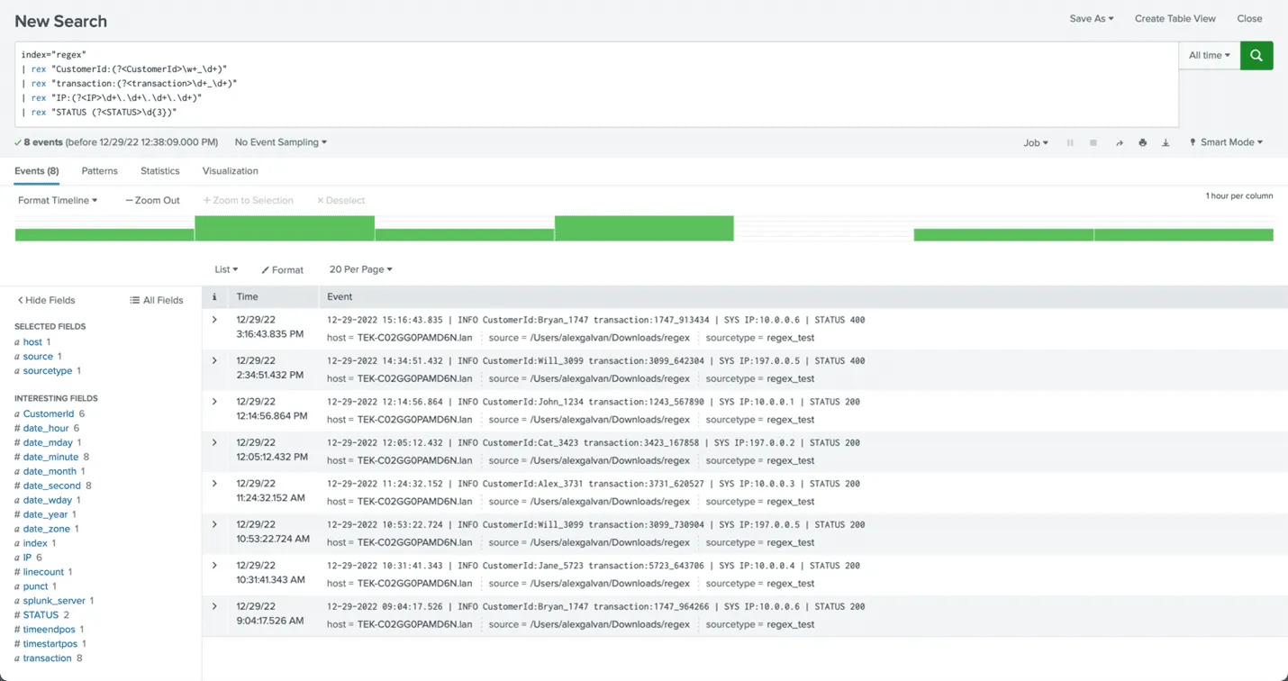The height and width of the screenshot is (681, 1288).
Task: Expand the event at 12:14:56.864 PM
Action: (x=214, y=402)
